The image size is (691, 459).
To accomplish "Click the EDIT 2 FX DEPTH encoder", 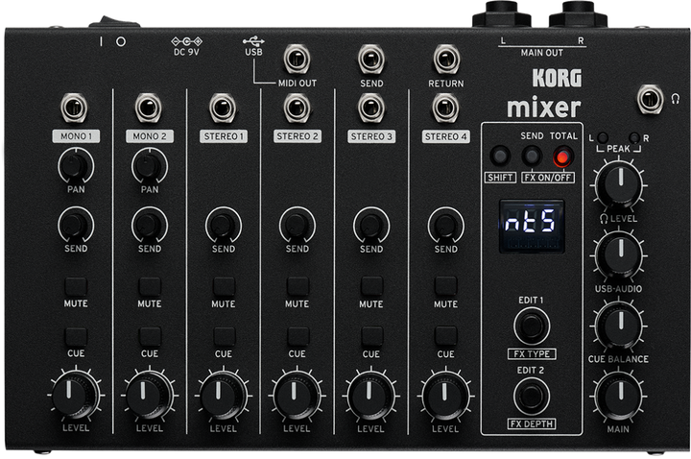I will click(532, 396).
